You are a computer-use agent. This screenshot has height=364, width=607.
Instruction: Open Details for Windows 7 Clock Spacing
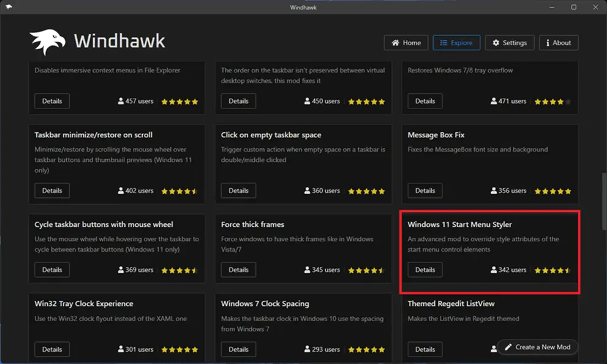[x=238, y=349]
